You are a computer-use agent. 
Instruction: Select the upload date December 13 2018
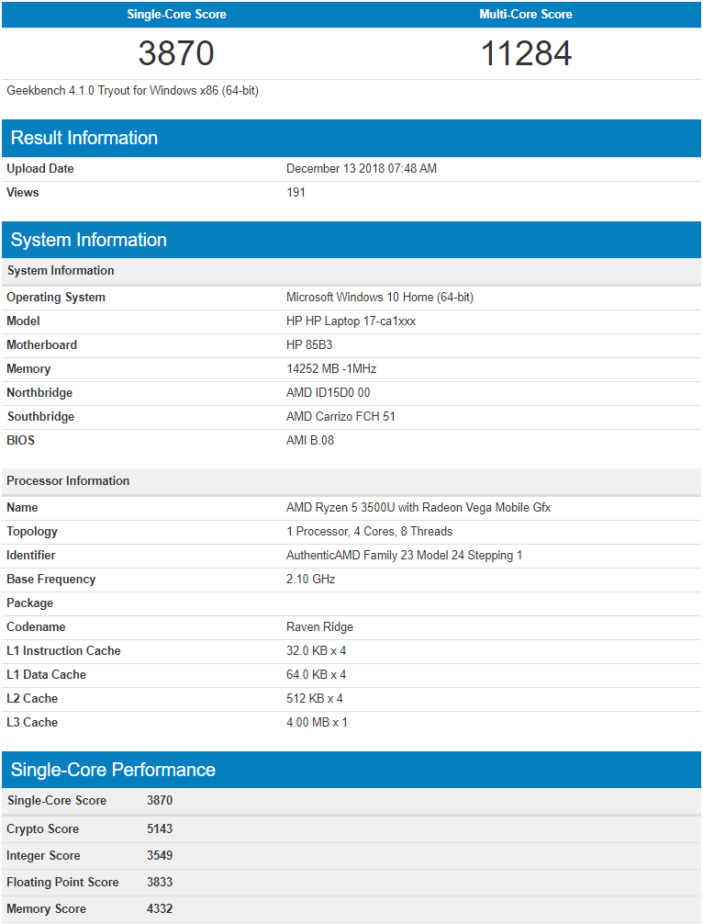pos(361,169)
